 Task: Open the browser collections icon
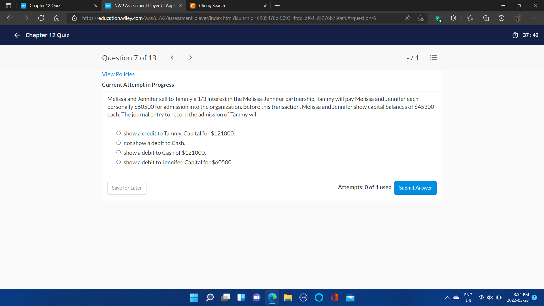[x=486, y=18]
